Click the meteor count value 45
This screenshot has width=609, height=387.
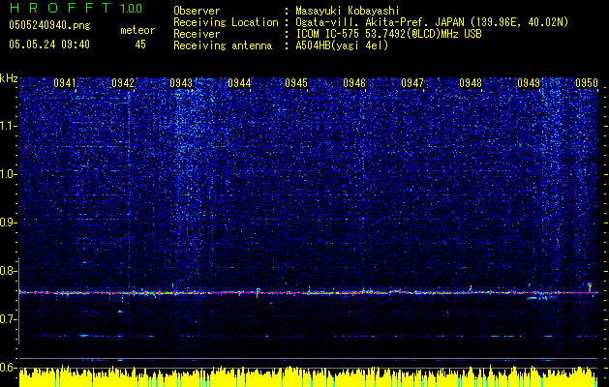click(140, 45)
